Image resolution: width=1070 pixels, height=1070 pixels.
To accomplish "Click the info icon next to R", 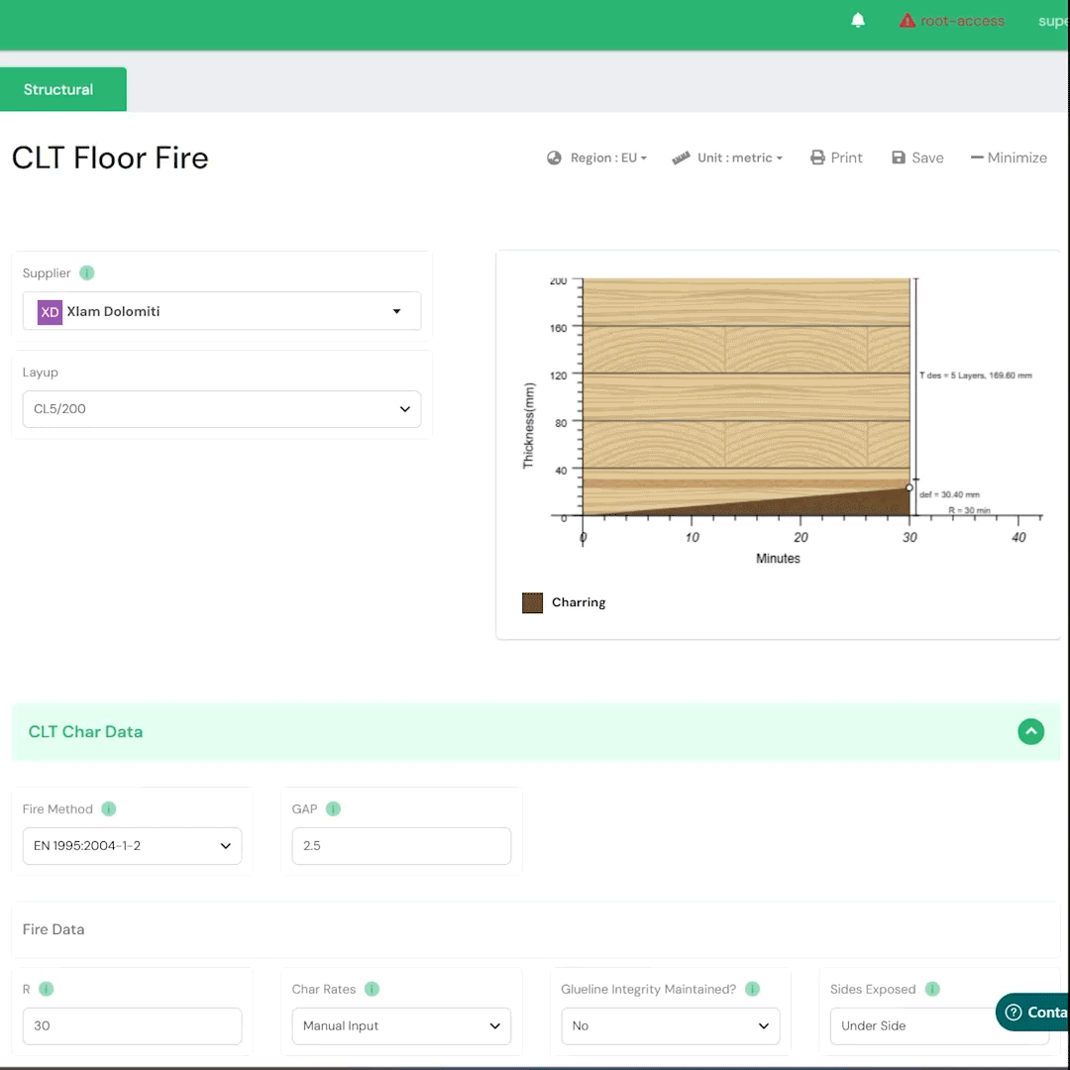I will [x=47, y=989].
